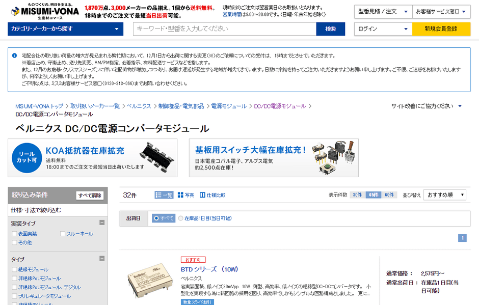Image resolution: width=479 pixels, height=305 pixels.
Task: Click the blue info icon in notice box
Action: [14, 56]
